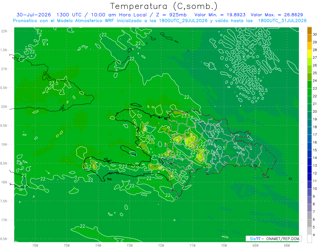Viewport: 322px width, 249px height.
Task: Click the color scale label "19"
Action: click(315, 119)
